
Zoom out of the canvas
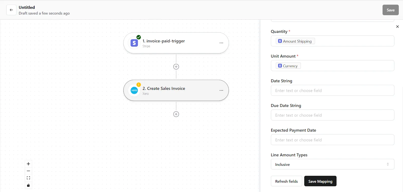28,171
